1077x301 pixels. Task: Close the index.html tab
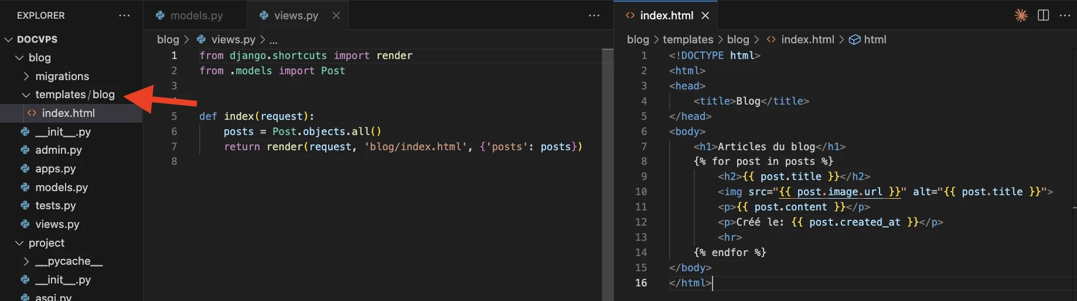click(705, 16)
